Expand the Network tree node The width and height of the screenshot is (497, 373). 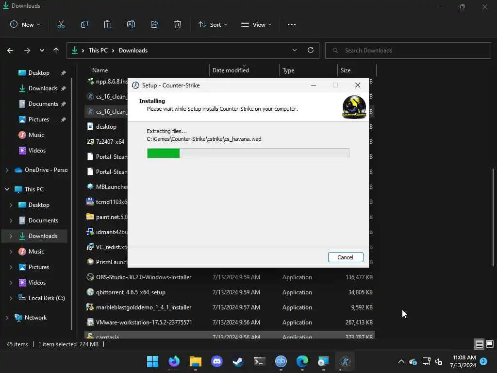[x=7, y=318]
